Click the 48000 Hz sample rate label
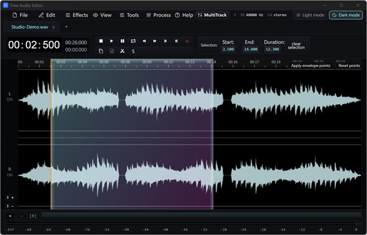This screenshot has height=235, width=367. pos(255,15)
